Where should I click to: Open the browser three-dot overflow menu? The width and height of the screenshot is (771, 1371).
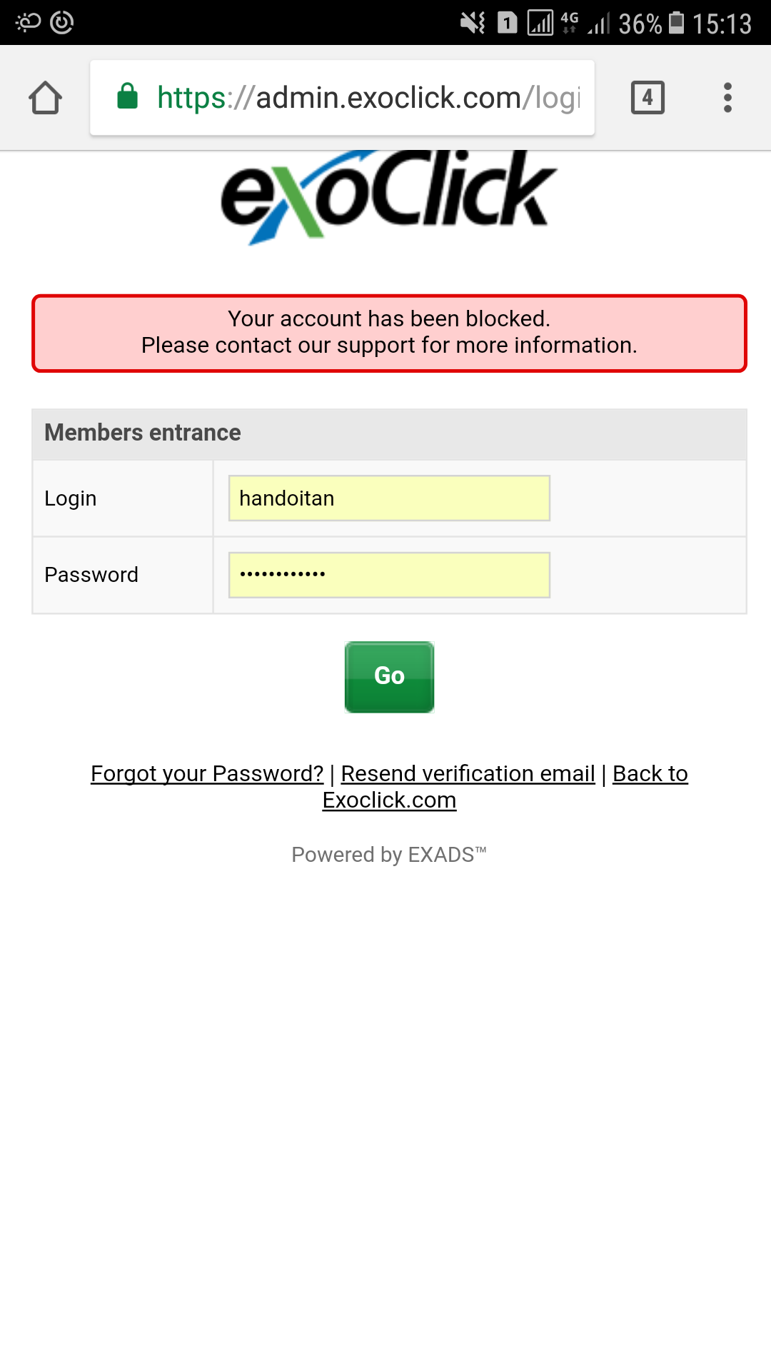727,98
